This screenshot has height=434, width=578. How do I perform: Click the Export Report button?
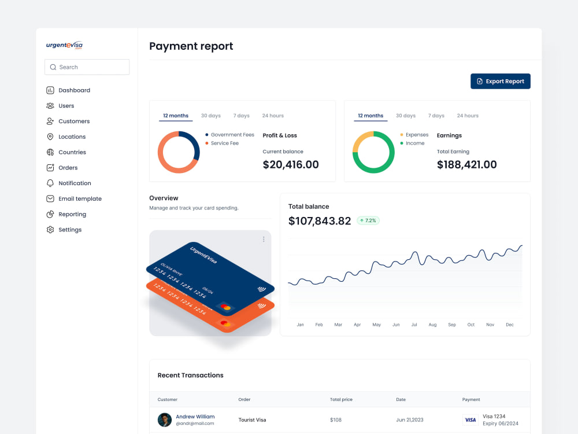pos(501,81)
